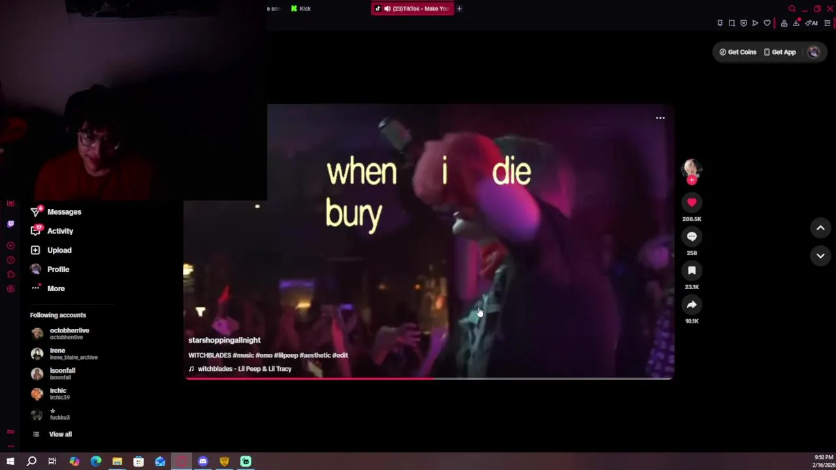The height and width of the screenshot is (470, 836).
Task: Open settings gear icon in browser sidebar
Action: point(10,289)
